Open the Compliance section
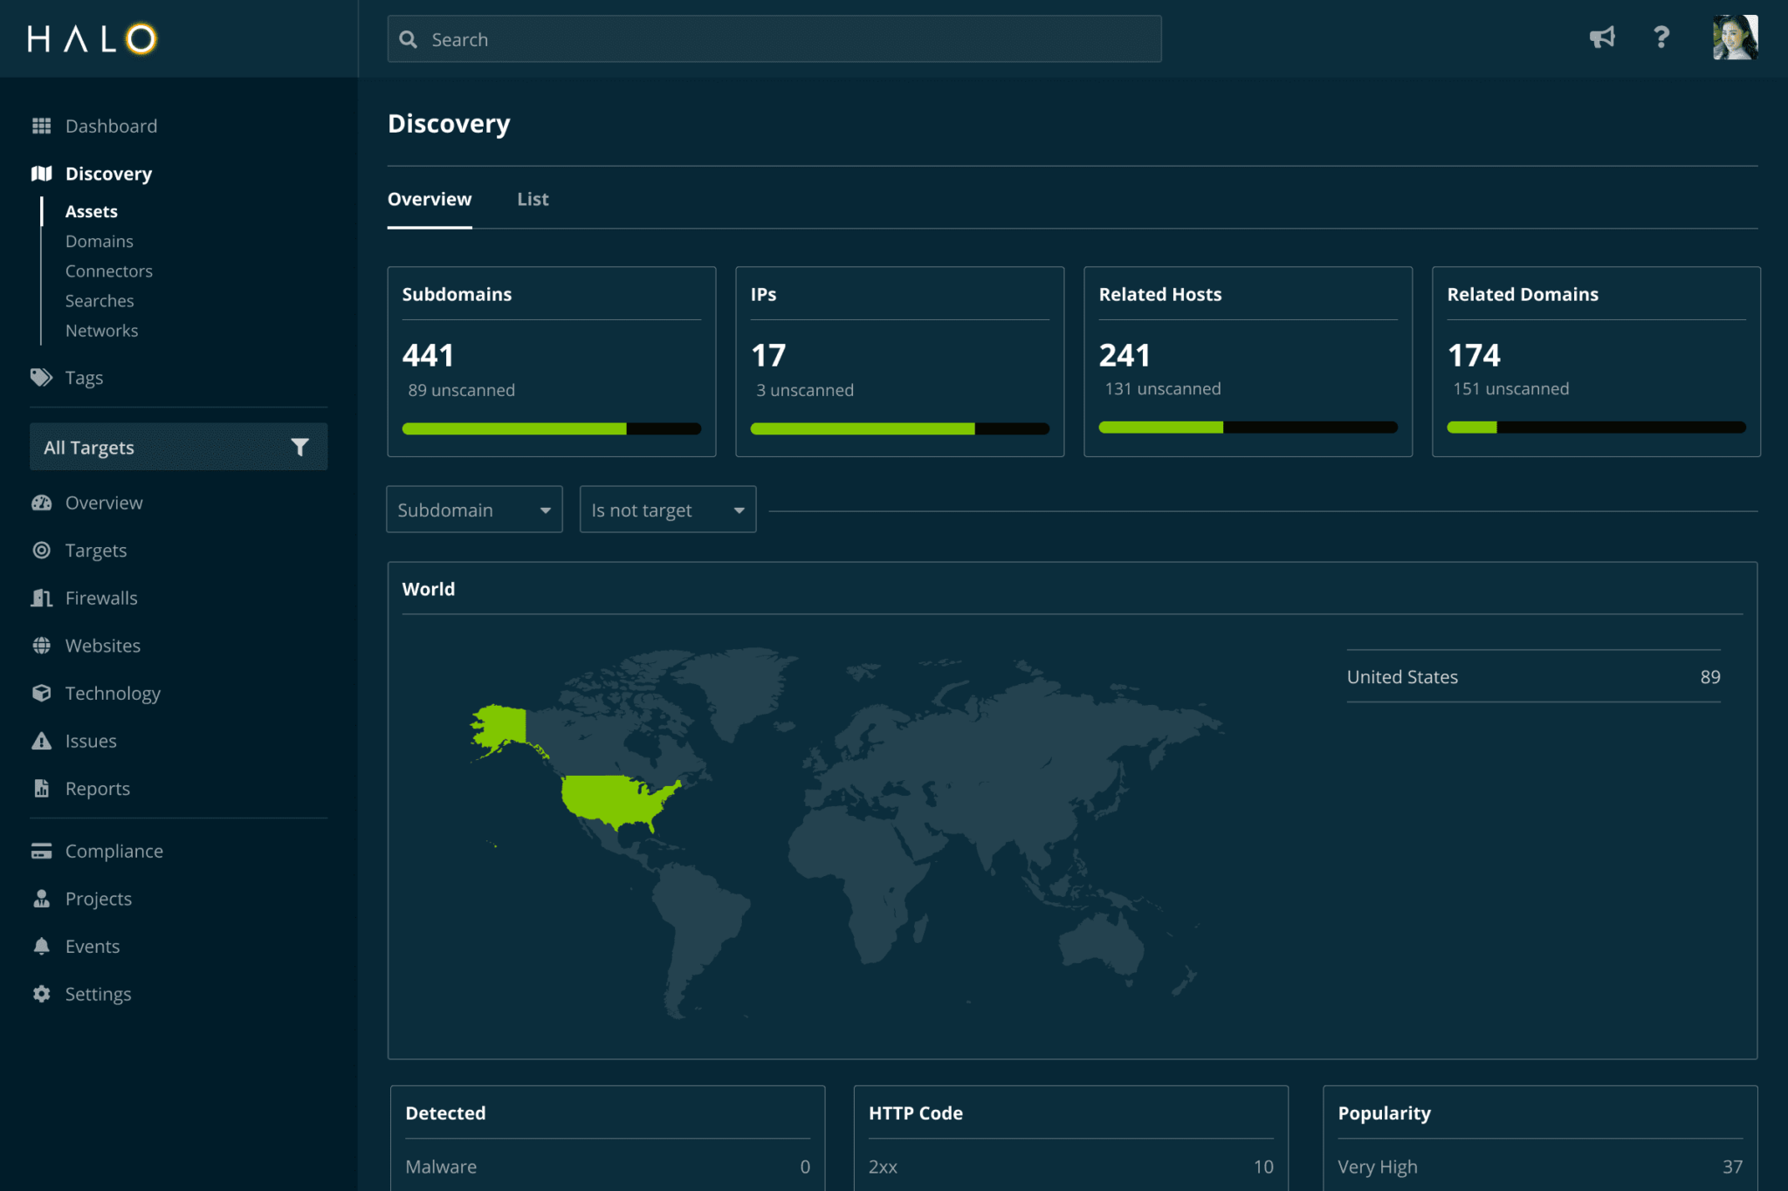Image resolution: width=1788 pixels, height=1191 pixels. click(113, 851)
